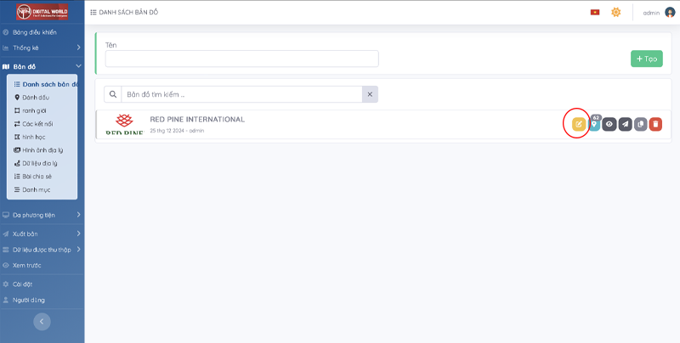Clear the map search with X button
This screenshot has width=680, height=343.
click(x=370, y=94)
